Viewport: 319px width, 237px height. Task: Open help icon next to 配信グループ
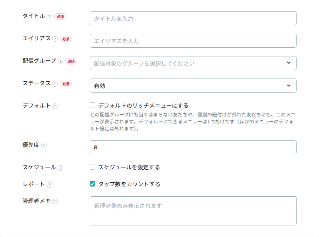coord(60,61)
